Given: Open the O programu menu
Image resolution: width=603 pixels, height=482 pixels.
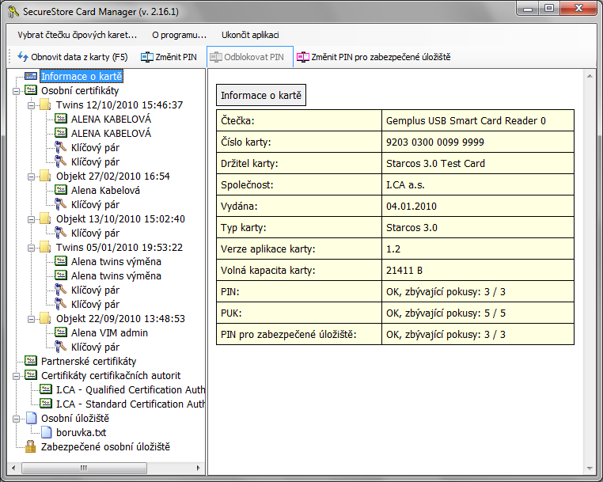Looking at the screenshot, I should tap(179, 35).
